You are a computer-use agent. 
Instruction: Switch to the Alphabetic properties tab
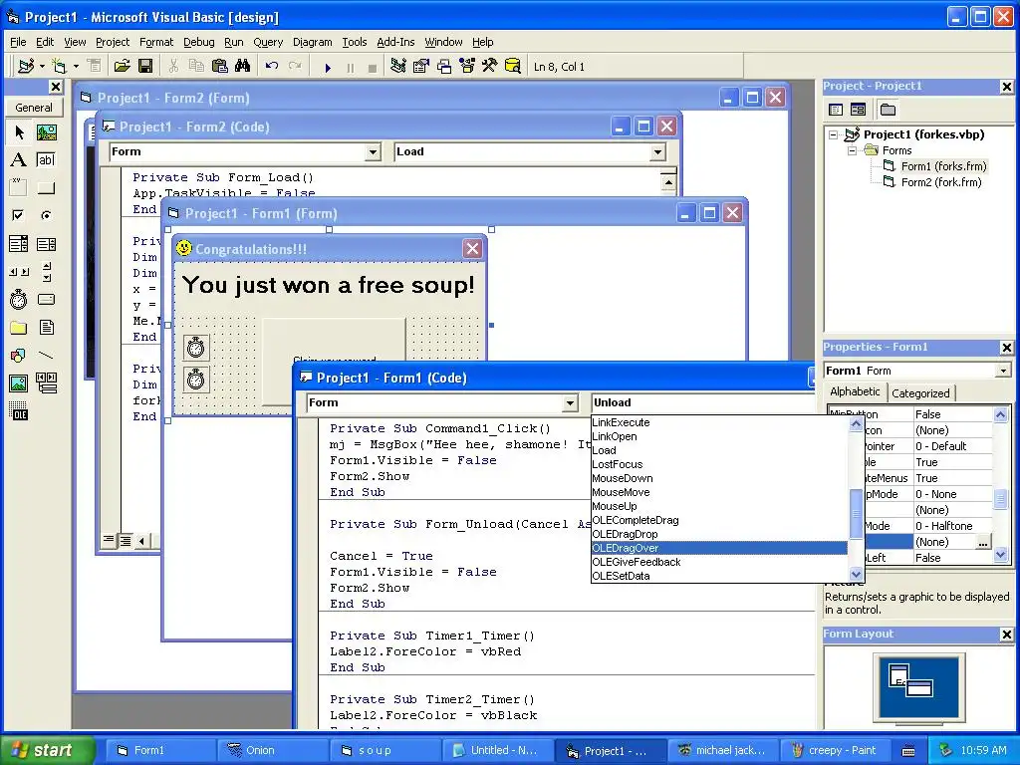pos(855,391)
